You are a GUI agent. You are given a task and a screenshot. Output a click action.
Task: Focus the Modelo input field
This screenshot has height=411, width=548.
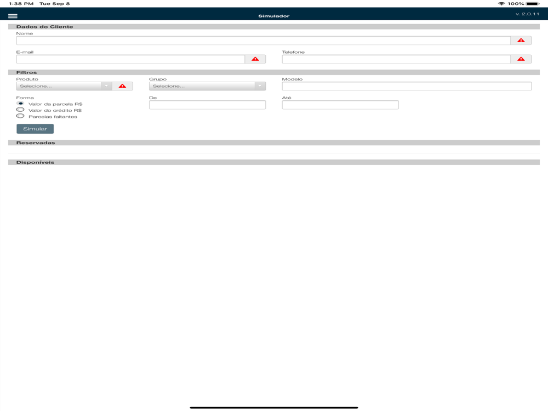(407, 86)
